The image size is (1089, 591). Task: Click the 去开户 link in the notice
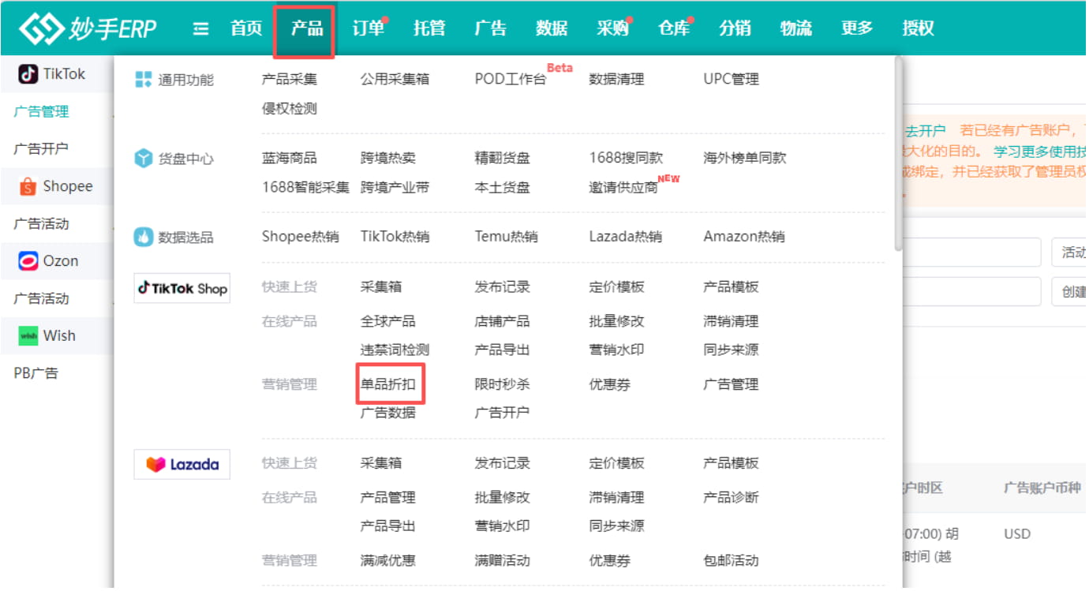[925, 131]
